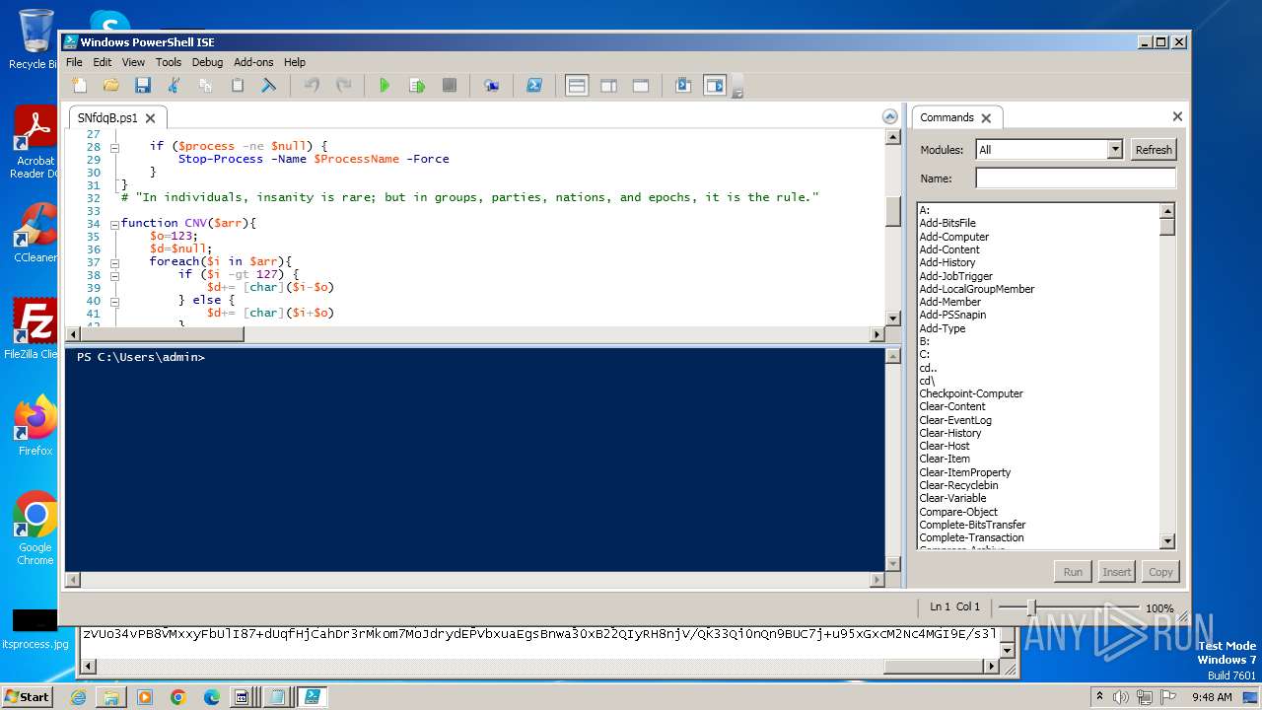Image resolution: width=1262 pixels, height=710 pixels.
Task: Click the Run button in Commands pane
Action: (1073, 572)
